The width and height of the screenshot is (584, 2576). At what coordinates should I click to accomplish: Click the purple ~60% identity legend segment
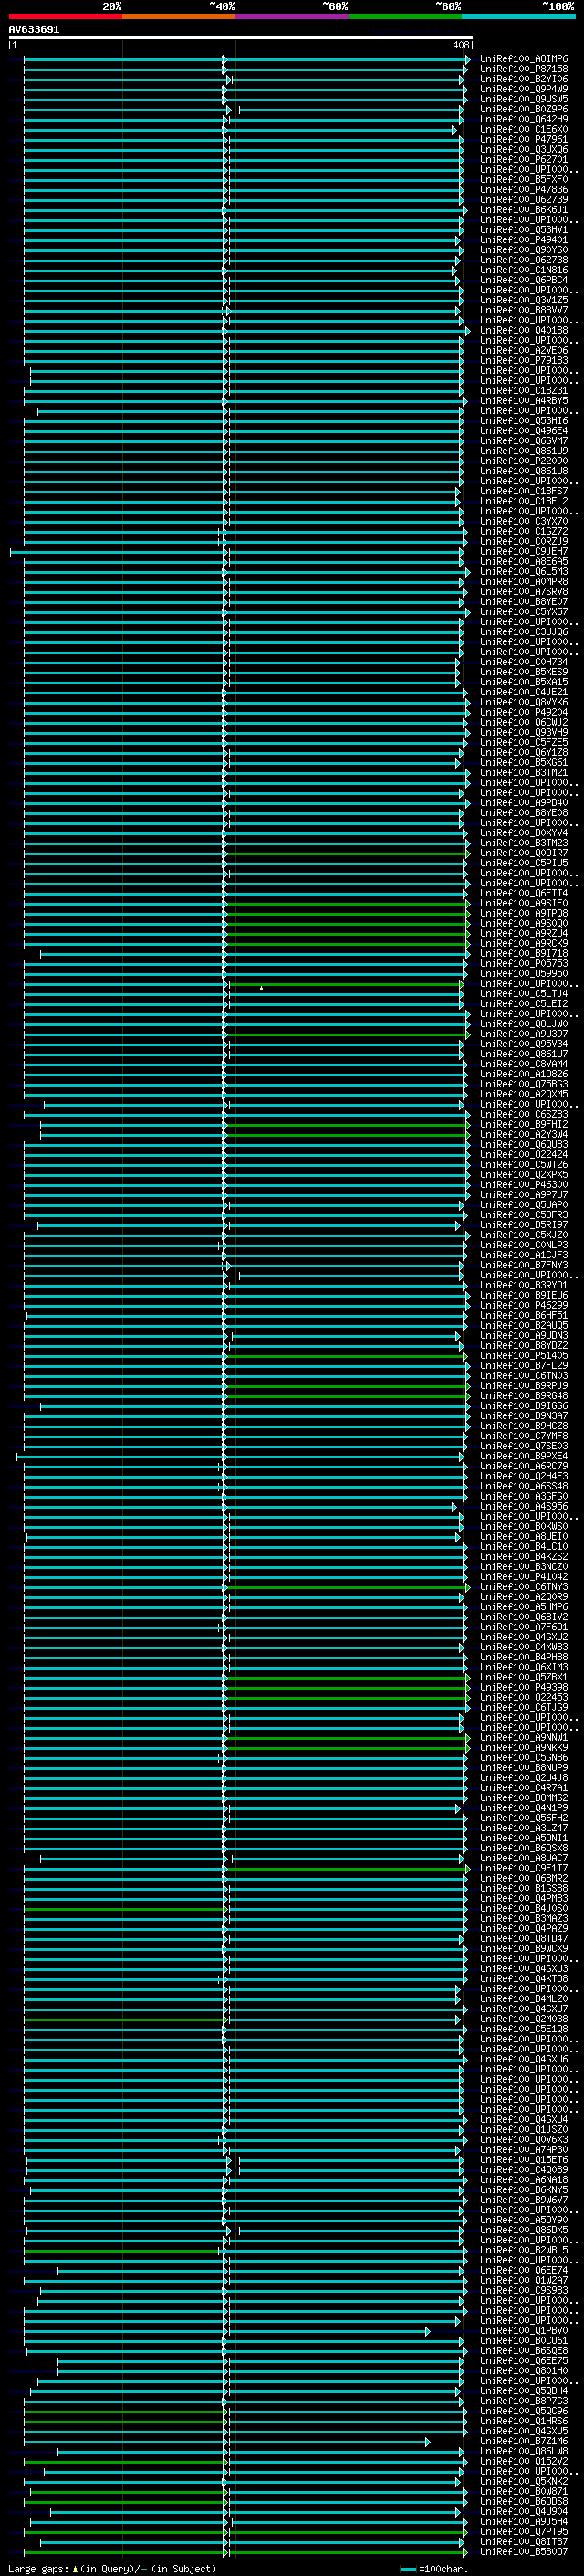point(293,16)
